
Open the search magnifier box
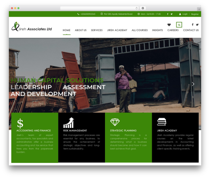[179, 25]
